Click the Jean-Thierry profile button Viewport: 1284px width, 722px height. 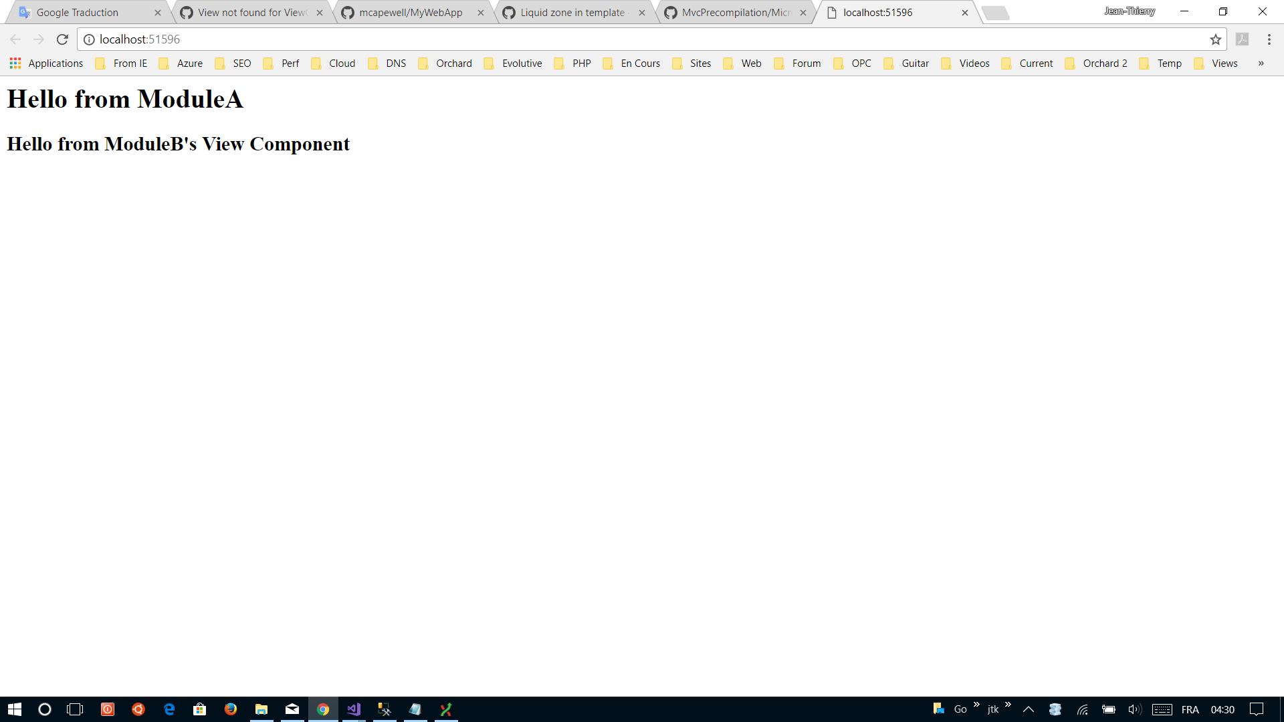pos(1129,11)
